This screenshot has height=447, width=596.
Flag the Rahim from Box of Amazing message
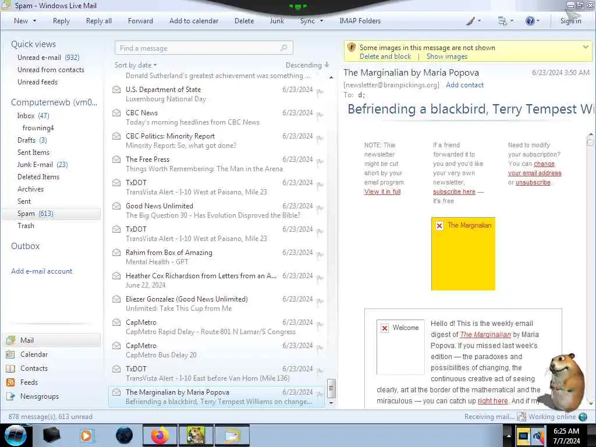click(320, 255)
